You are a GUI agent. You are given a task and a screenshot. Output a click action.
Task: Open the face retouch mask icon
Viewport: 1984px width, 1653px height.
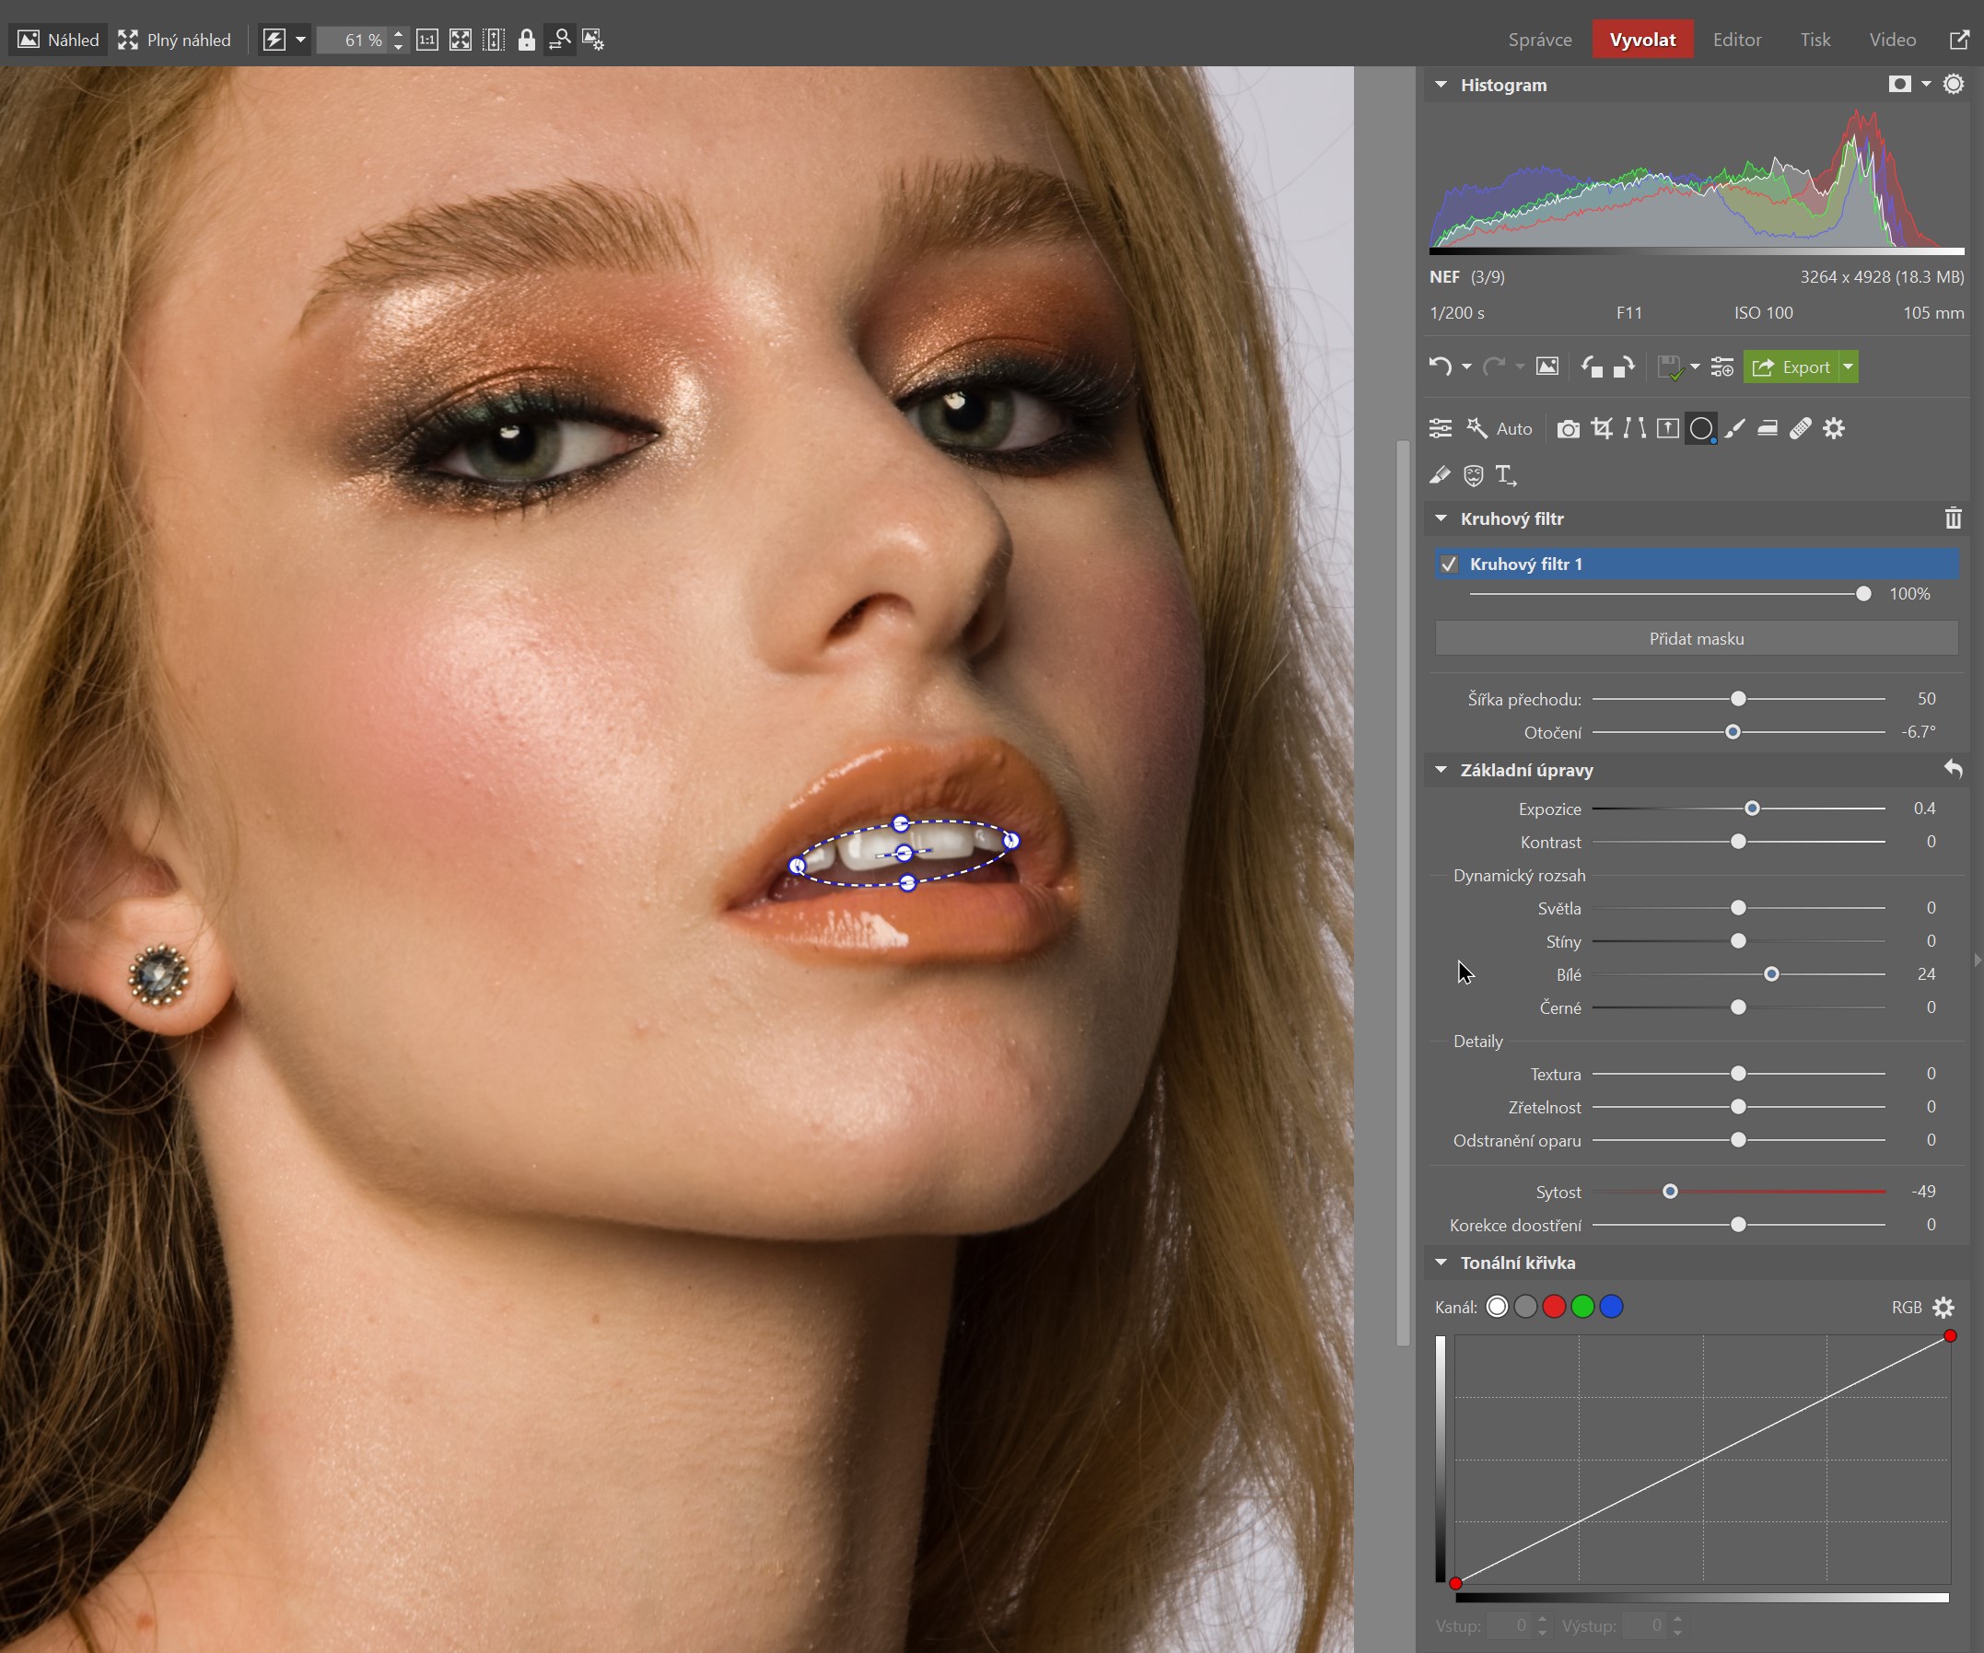[x=1473, y=475]
